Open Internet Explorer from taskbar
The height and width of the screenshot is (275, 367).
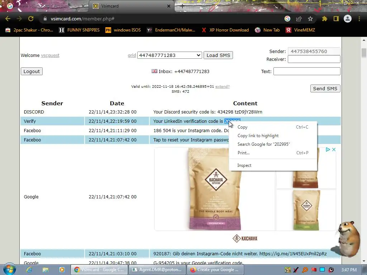[29, 270]
